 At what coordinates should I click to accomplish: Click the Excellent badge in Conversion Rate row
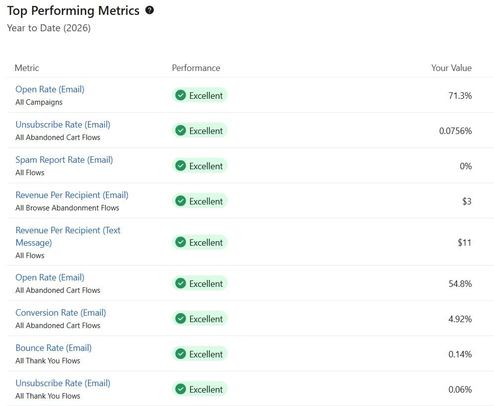point(200,319)
